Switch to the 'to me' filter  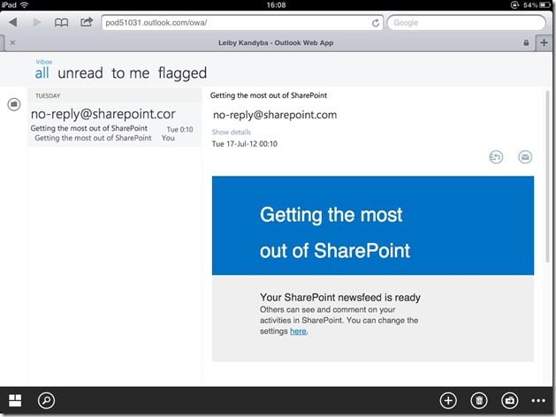131,73
